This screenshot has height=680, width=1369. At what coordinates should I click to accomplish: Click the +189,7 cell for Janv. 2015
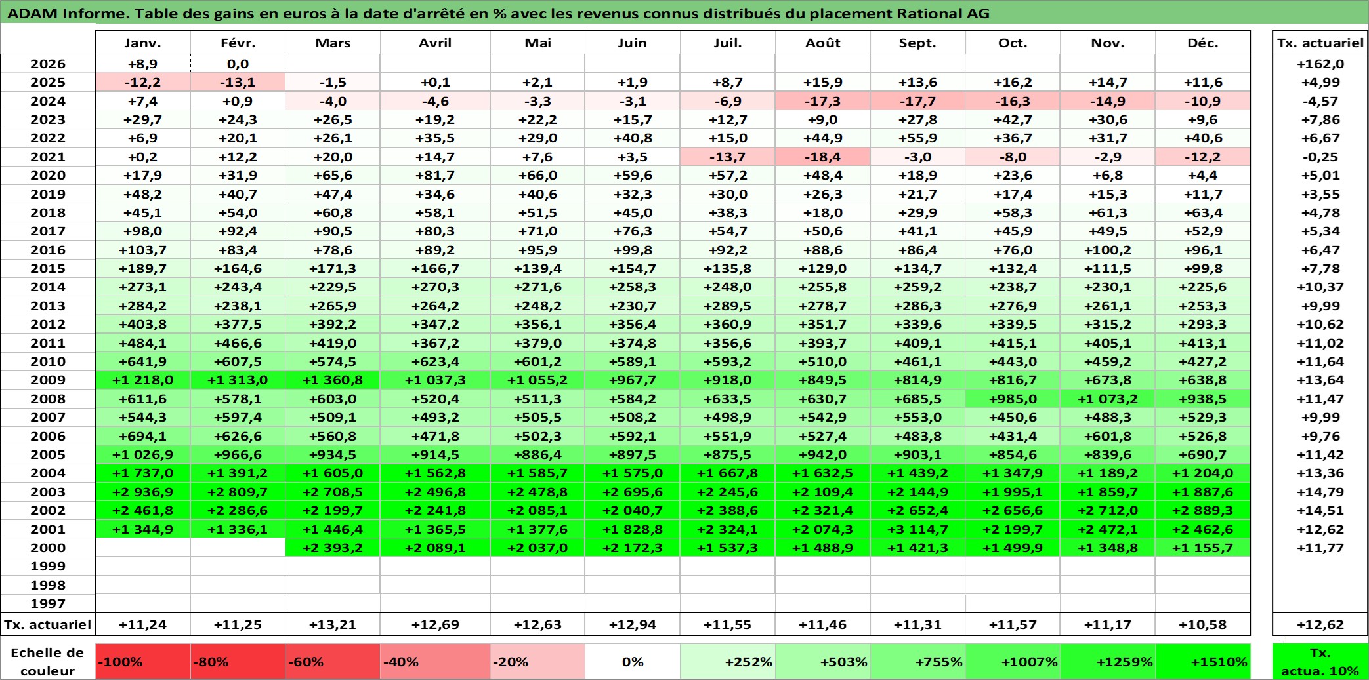[x=143, y=268]
